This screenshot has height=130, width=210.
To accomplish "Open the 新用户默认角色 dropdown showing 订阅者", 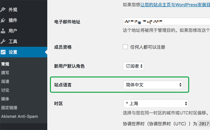I will 134,66.
